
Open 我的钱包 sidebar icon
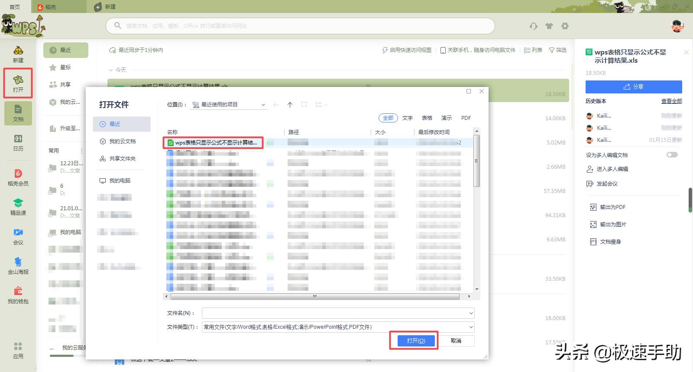(x=18, y=295)
